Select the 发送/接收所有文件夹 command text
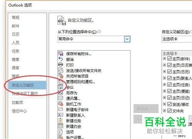 (x=84, y=71)
